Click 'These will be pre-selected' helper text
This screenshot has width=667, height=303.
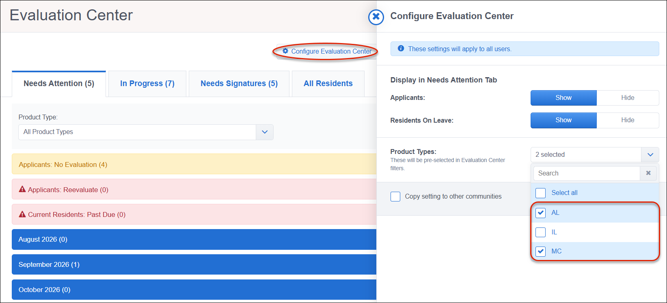[448, 164]
